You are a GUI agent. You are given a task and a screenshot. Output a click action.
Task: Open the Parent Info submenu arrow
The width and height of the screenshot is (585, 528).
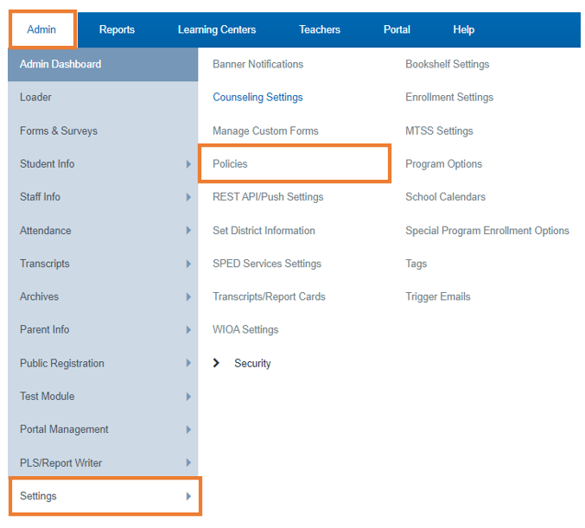[188, 330]
